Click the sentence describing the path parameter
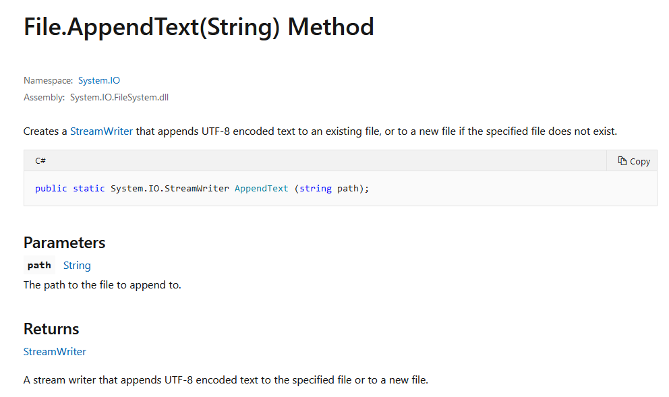The height and width of the screenshot is (397, 669). 103,285
